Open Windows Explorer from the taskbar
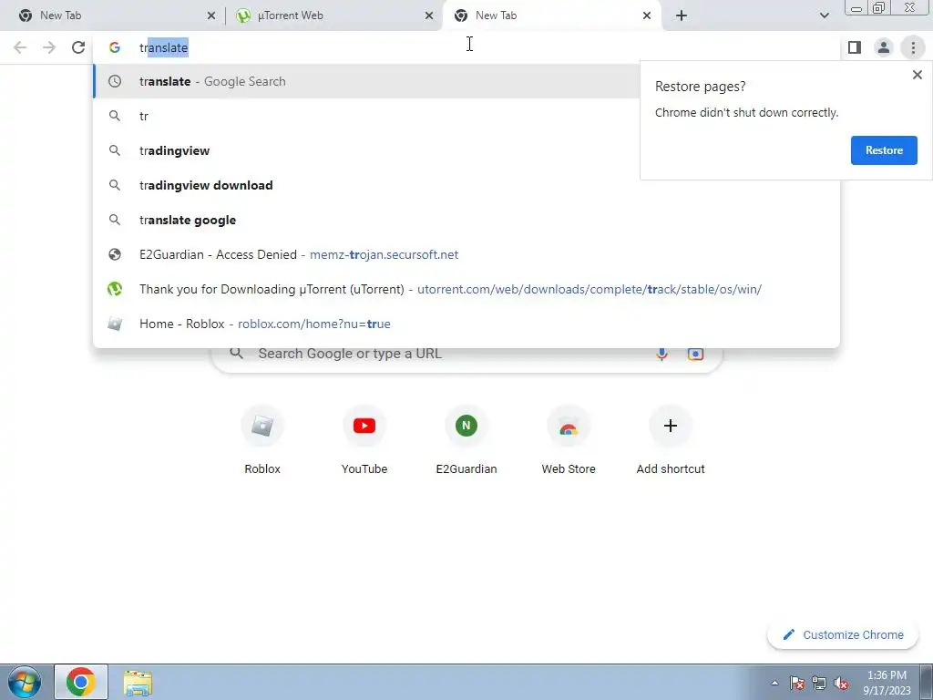This screenshot has width=933, height=700. [138, 682]
